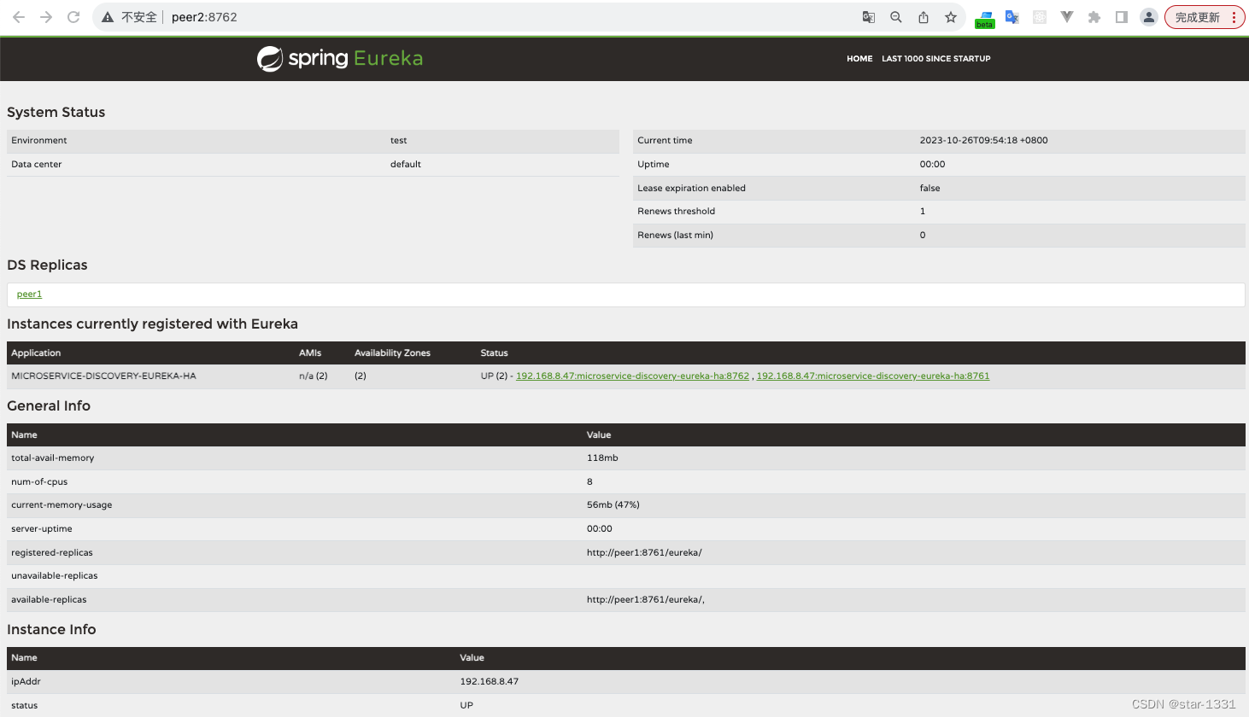Open the extensions puzzle-piece menu

[x=1094, y=17]
